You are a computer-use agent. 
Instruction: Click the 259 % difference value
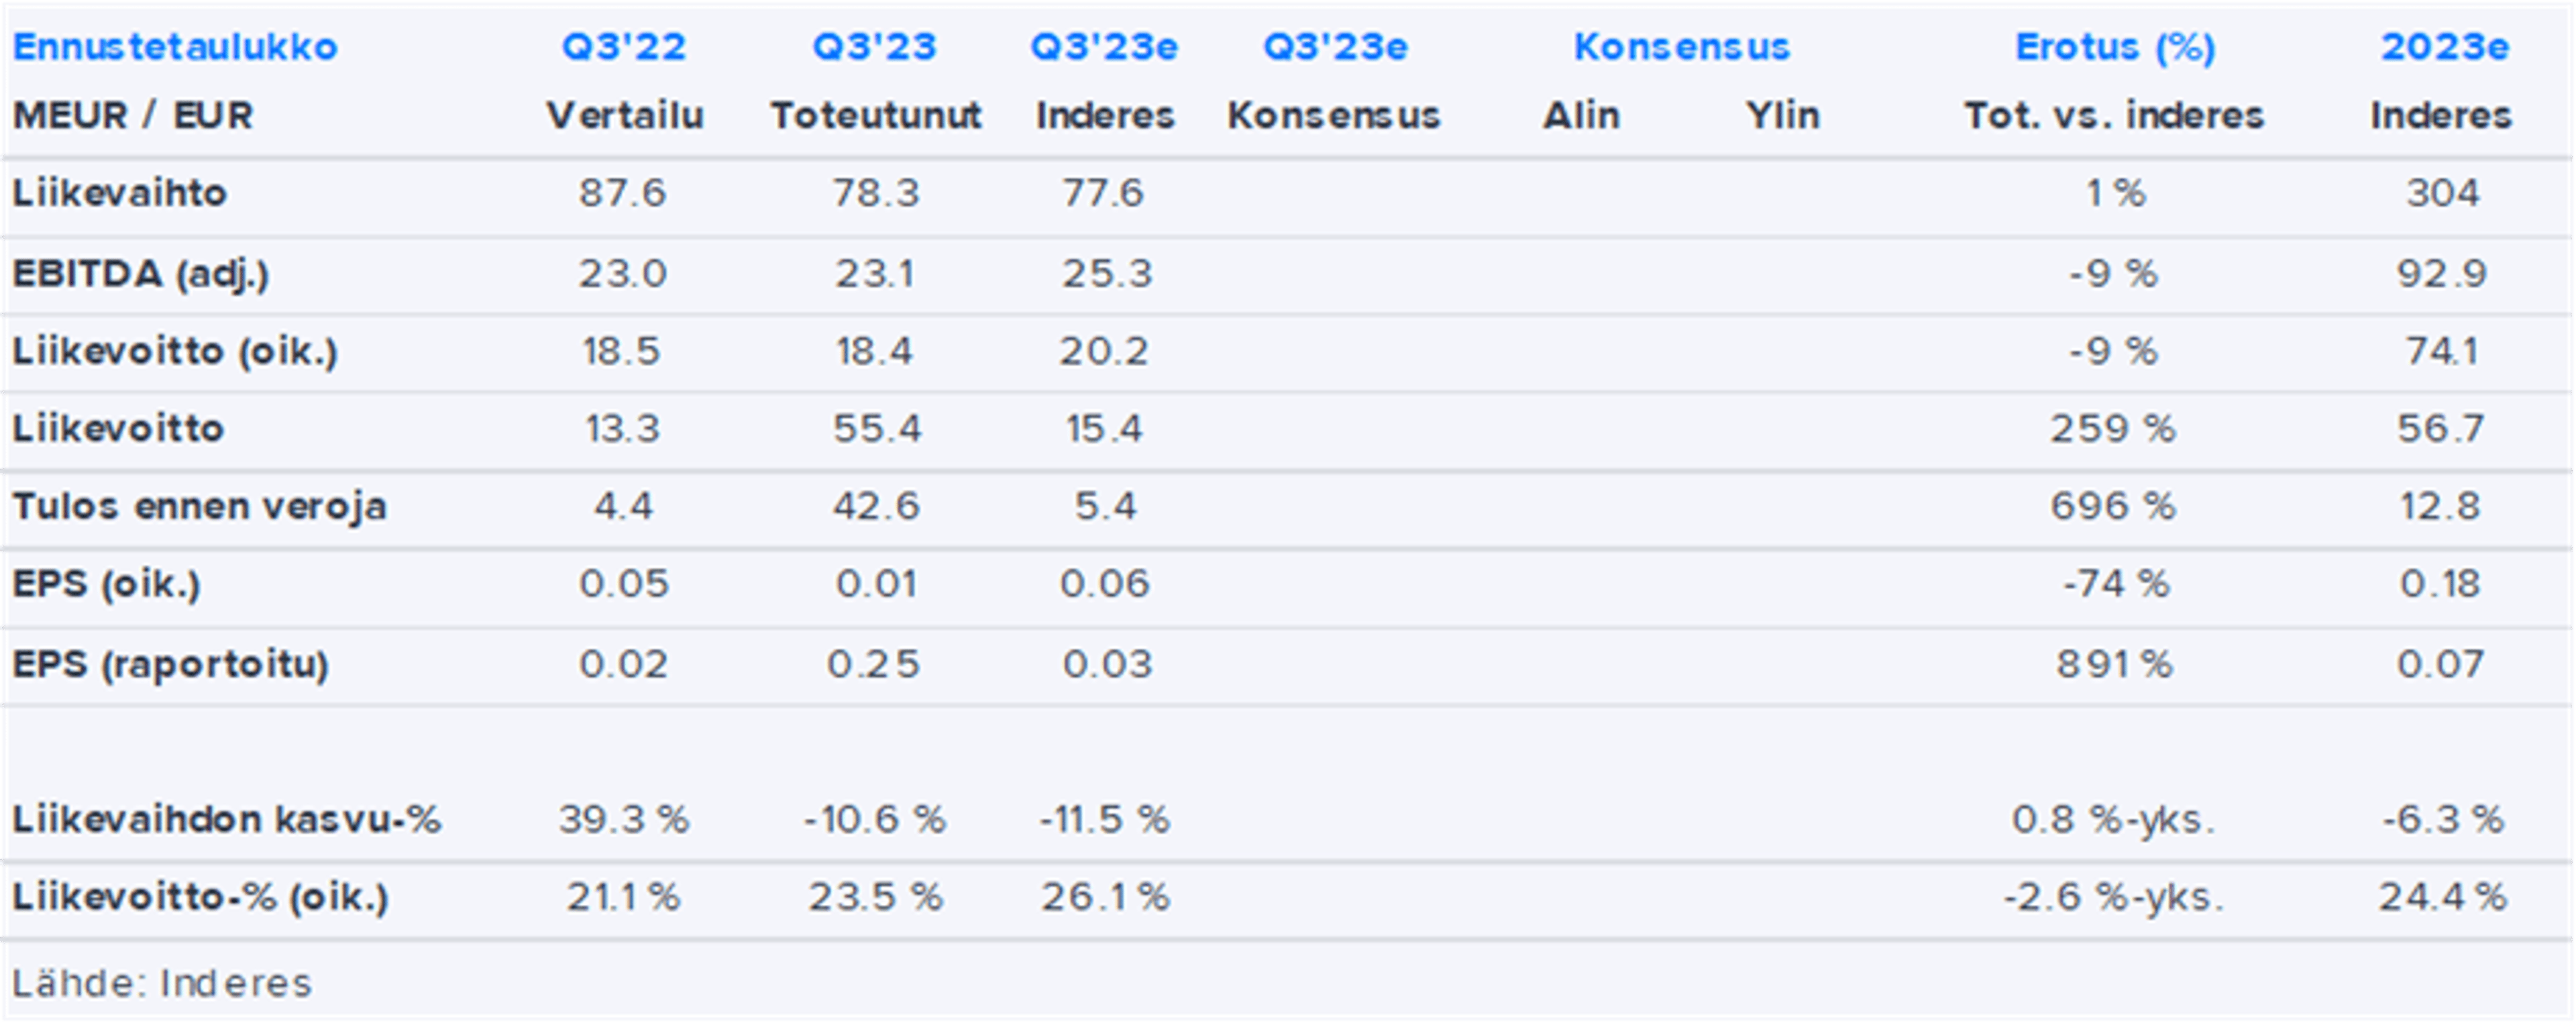pyautogui.click(x=2113, y=429)
